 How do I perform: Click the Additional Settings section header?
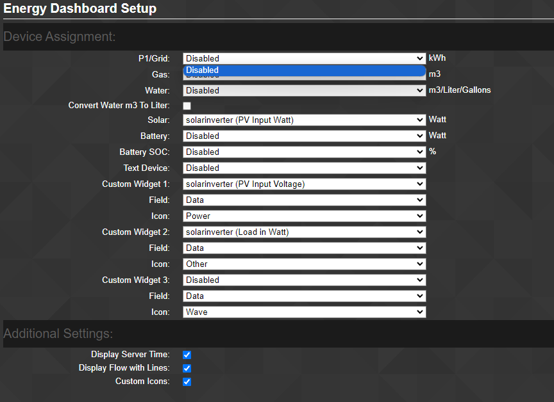point(58,334)
